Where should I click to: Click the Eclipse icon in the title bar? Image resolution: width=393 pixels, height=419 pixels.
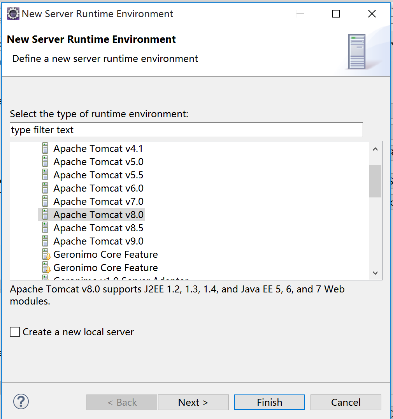13,14
